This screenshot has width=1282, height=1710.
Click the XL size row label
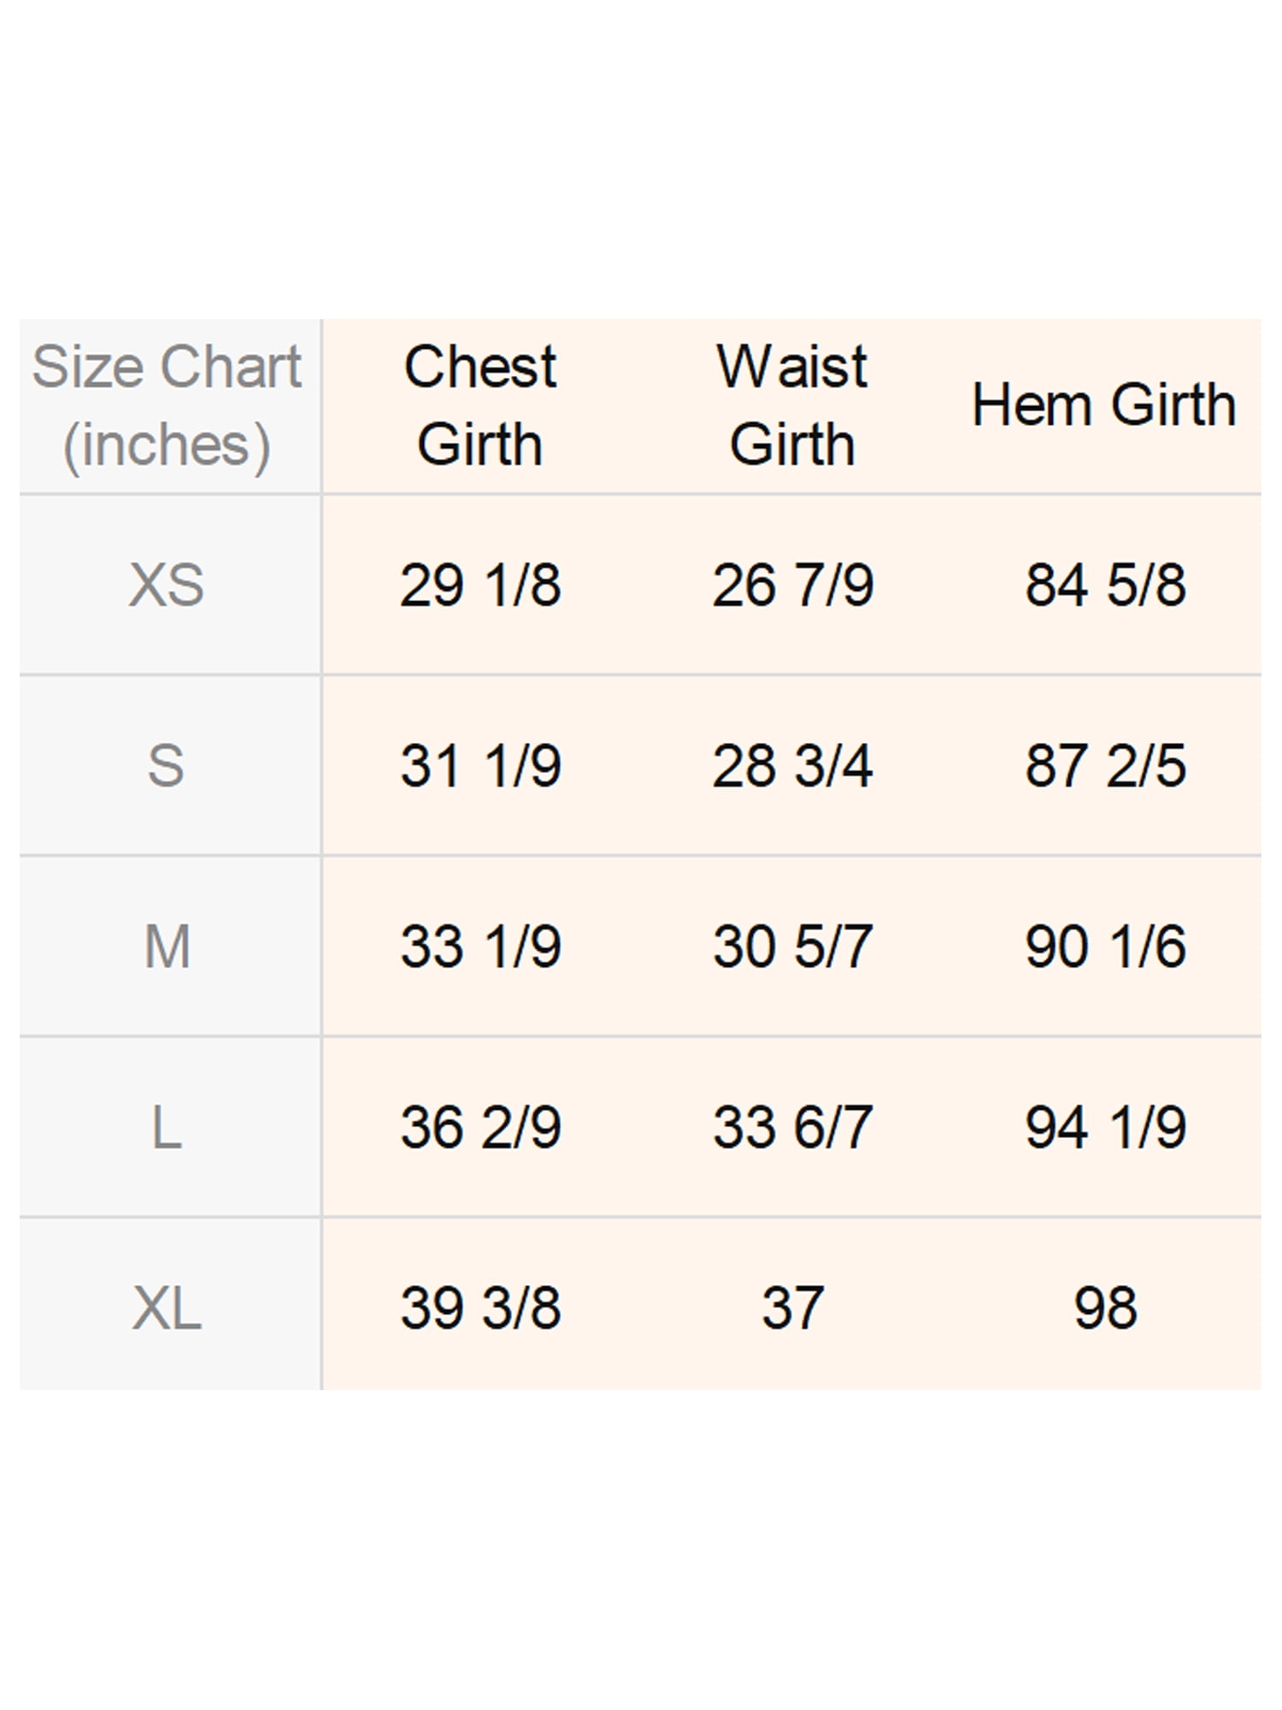click(168, 1307)
